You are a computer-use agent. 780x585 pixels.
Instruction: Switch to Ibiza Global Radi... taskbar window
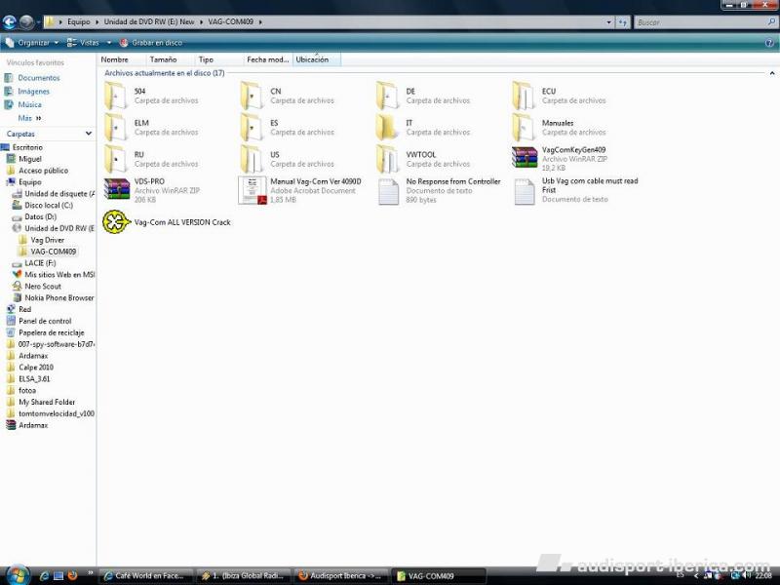(244, 575)
